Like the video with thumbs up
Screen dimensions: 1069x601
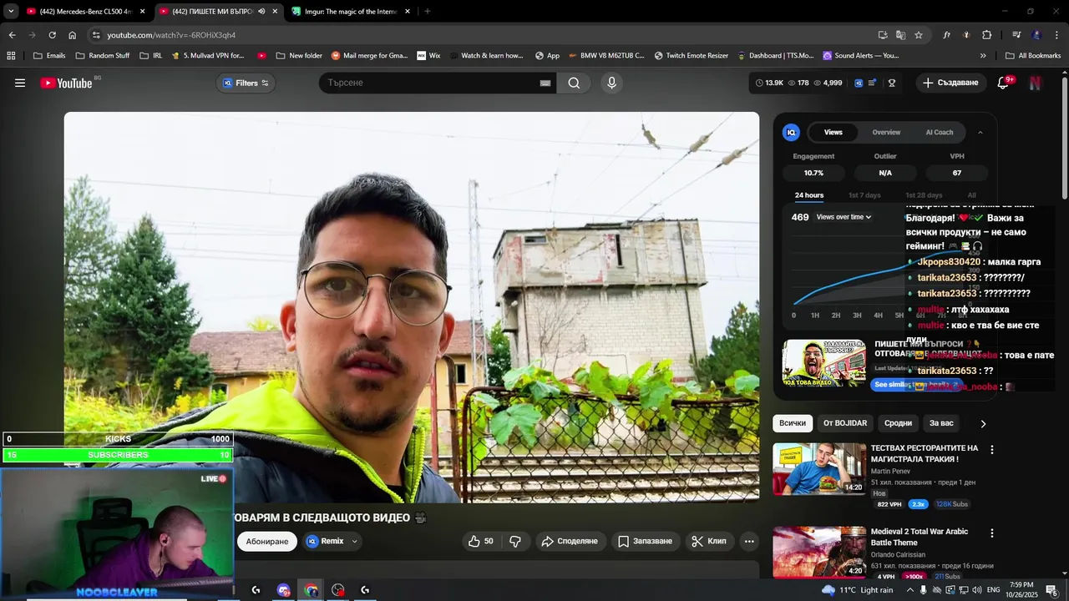click(481, 541)
